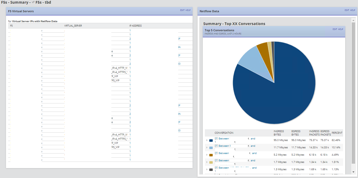Image resolution: width=358 pixels, height=178 pixels.
Task: Click the INGRESS BYTES column header
Action: pyautogui.click(x=279, y=133)
